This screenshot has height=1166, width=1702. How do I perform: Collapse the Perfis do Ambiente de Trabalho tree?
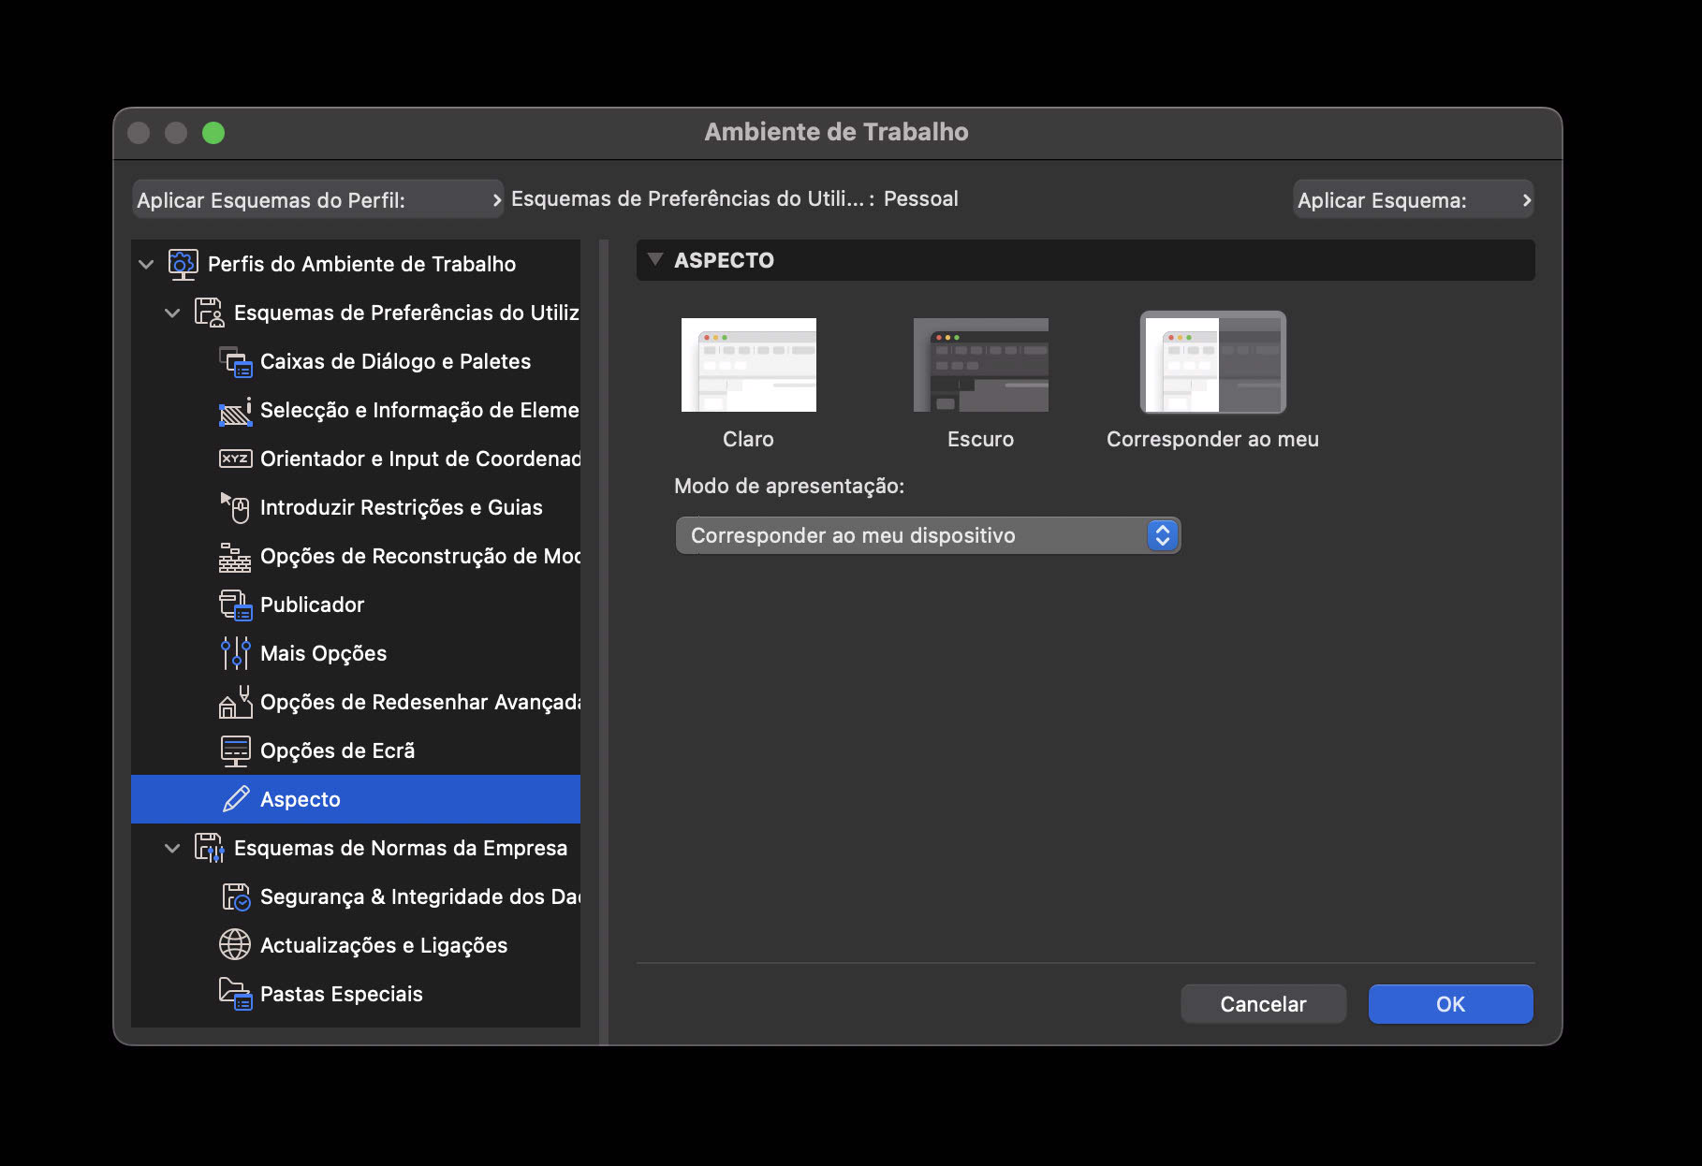click(x=146, y=264)
